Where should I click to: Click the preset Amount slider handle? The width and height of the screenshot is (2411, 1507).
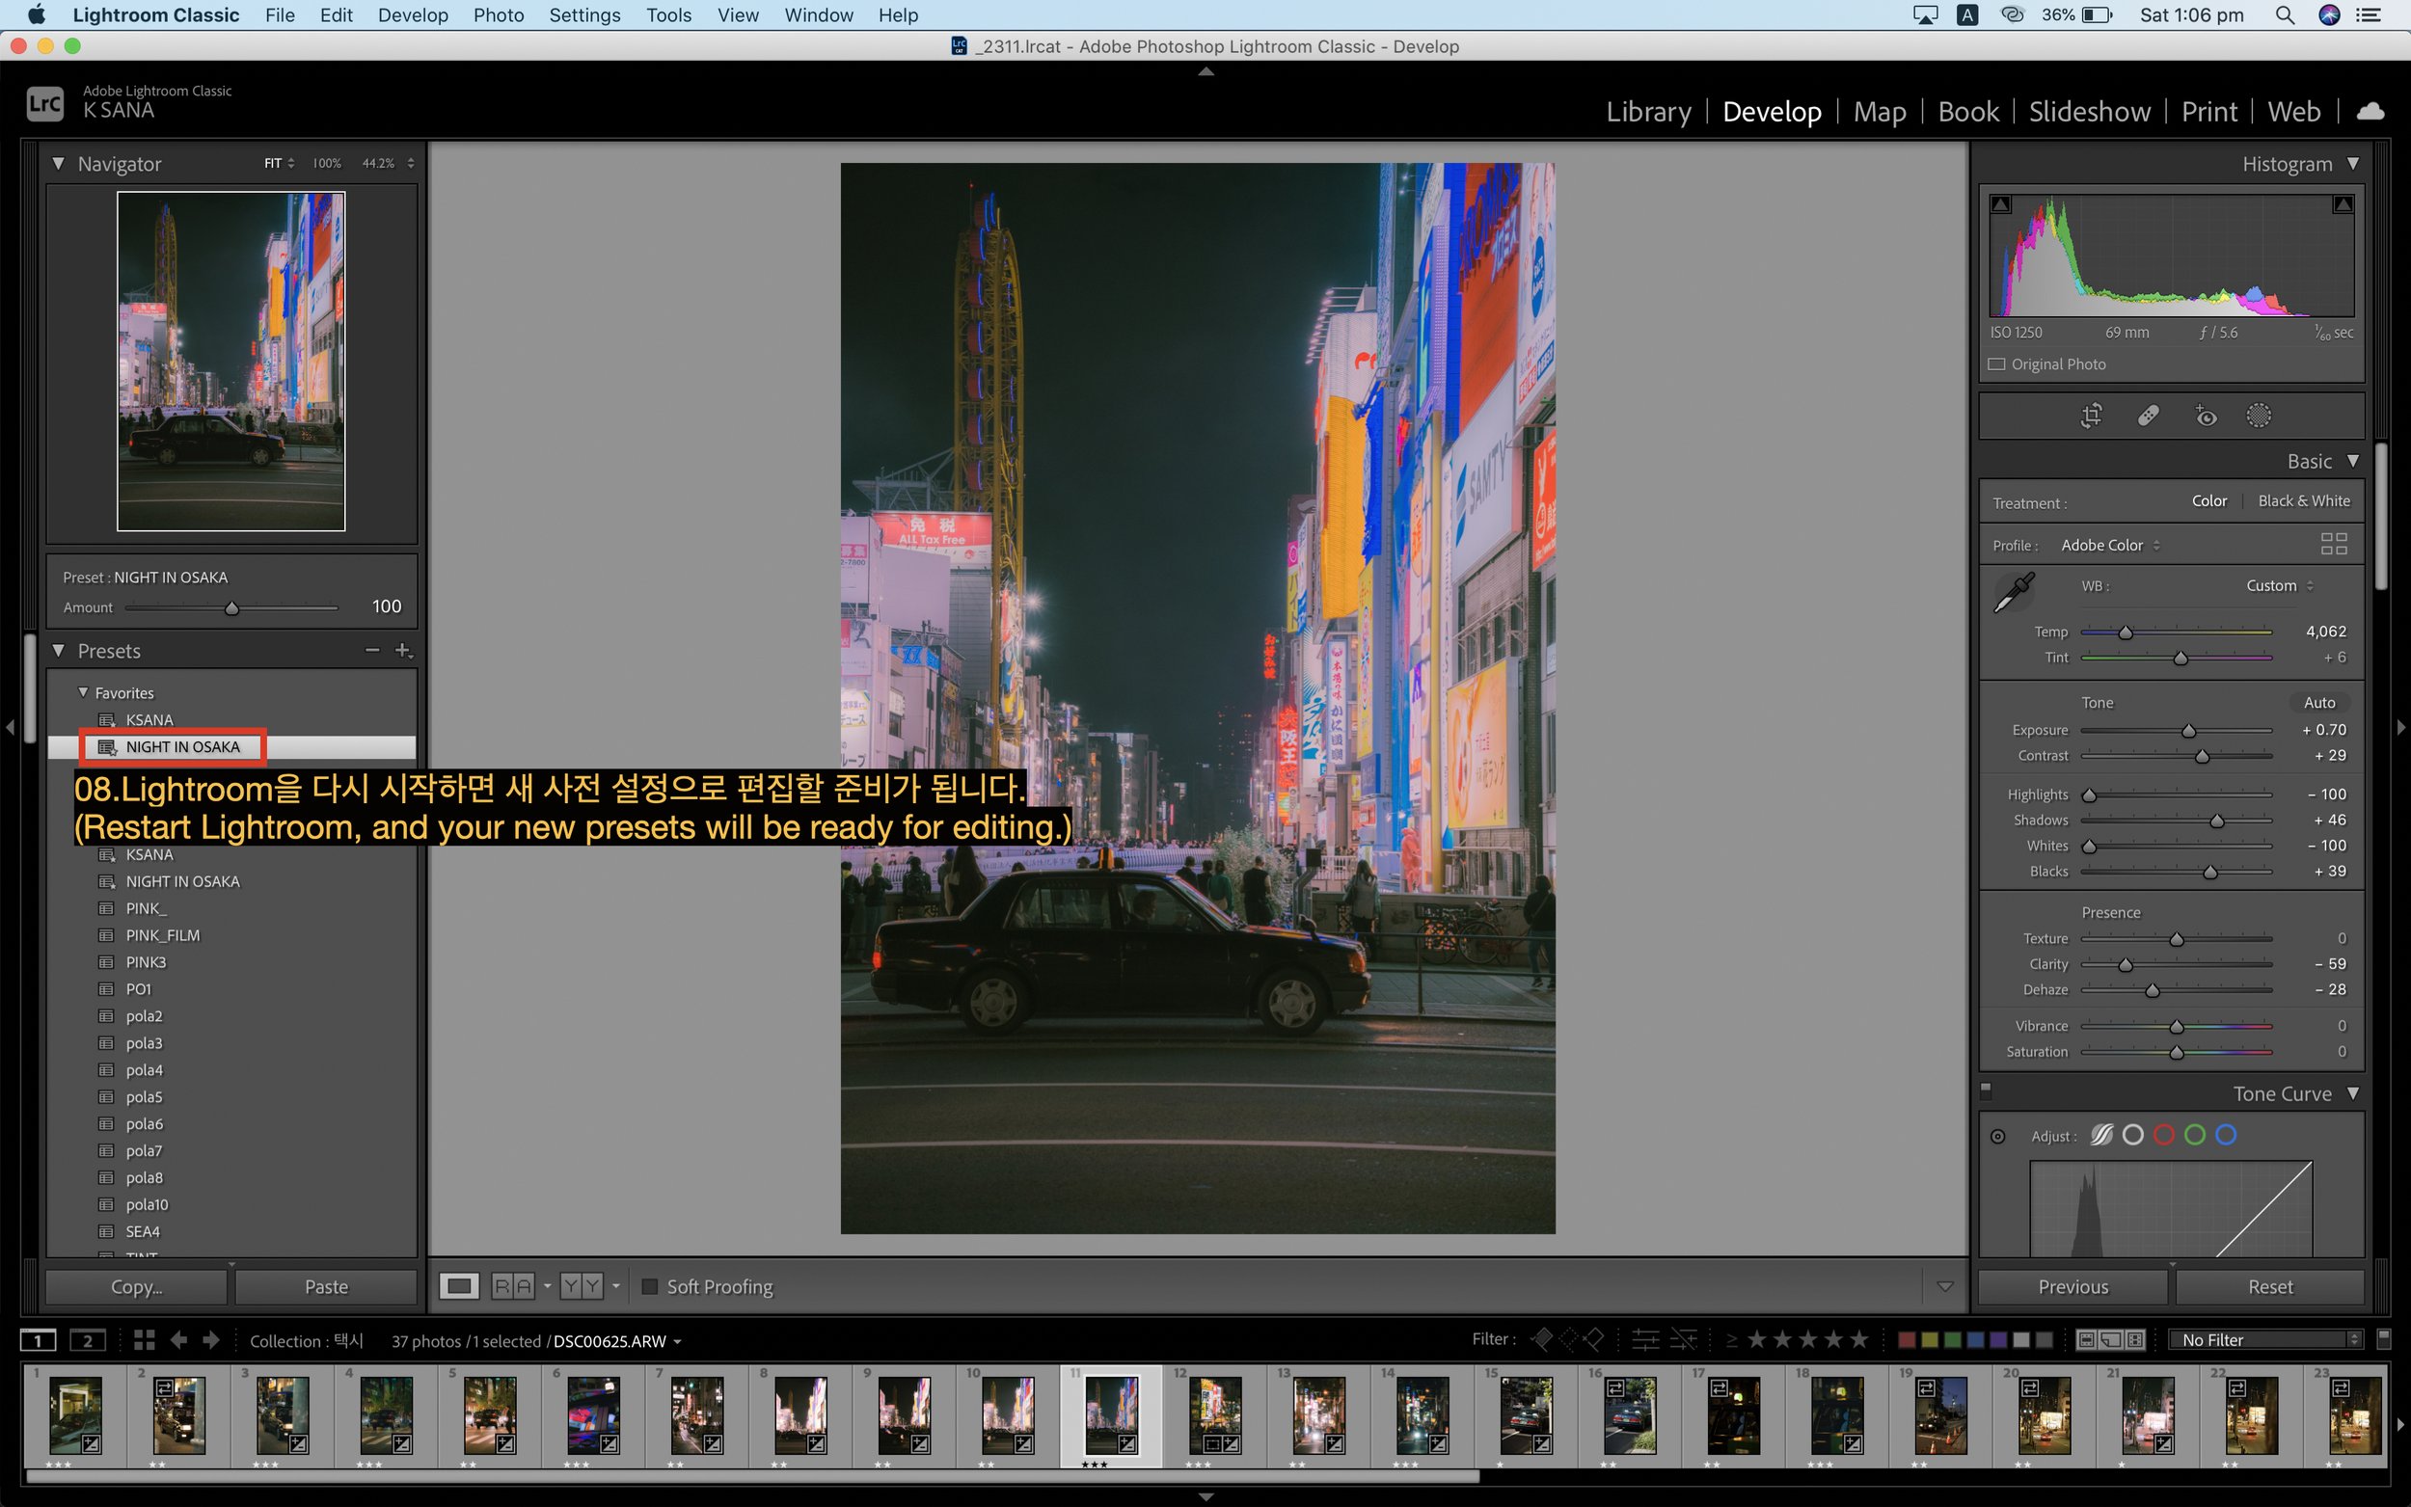click(231, 607)
